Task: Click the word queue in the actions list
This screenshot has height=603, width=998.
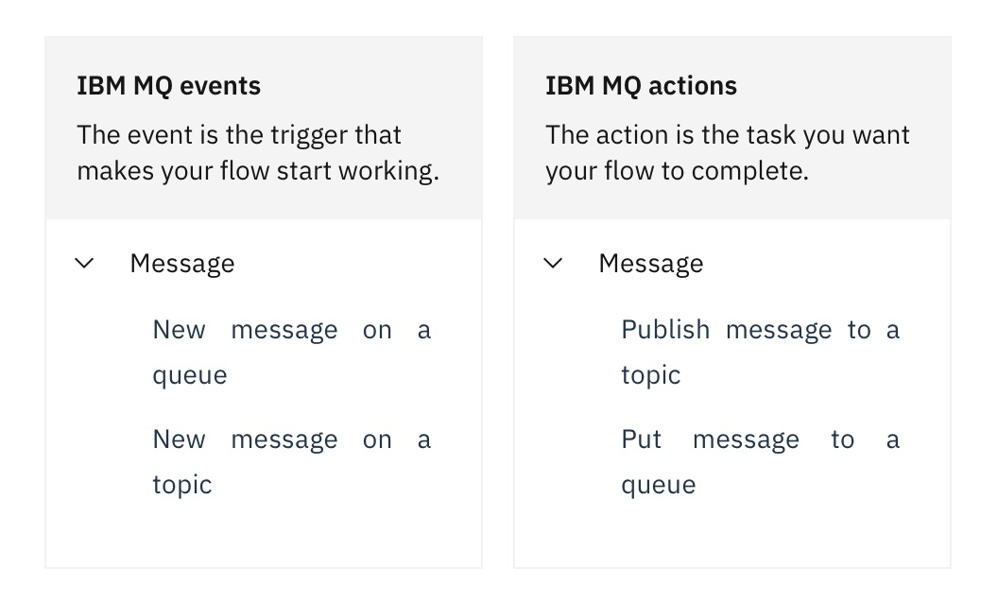Action: (658, 485)
